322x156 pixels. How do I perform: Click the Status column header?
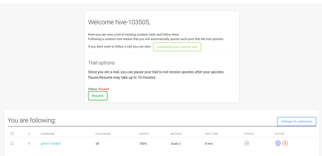tap(249, 134)
